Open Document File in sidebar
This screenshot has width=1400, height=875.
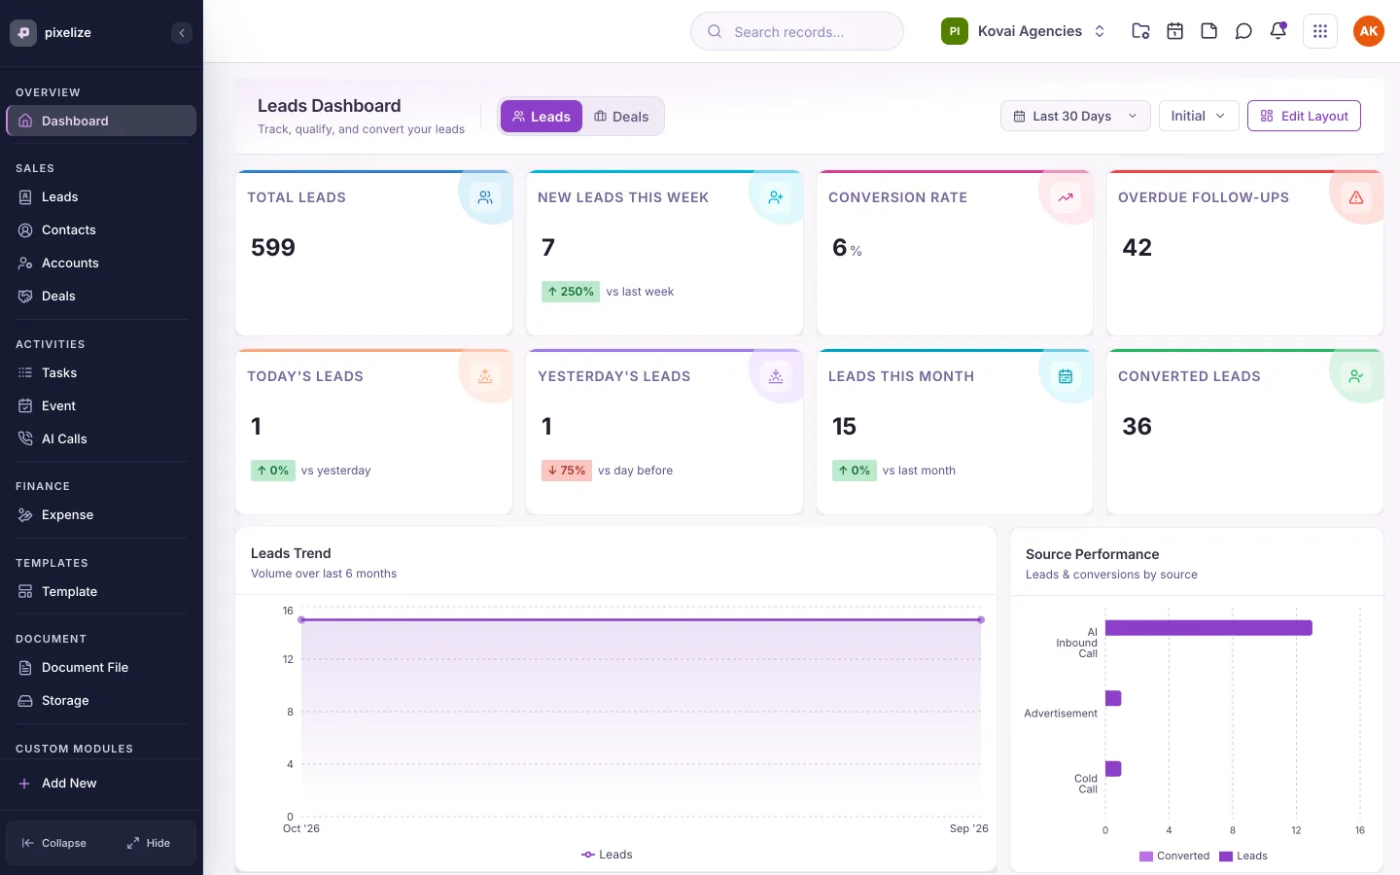point(101,668)
